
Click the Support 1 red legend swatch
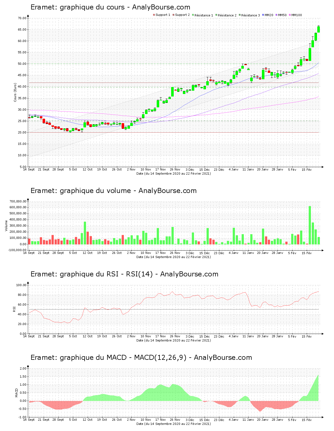[x=154, y=15]
